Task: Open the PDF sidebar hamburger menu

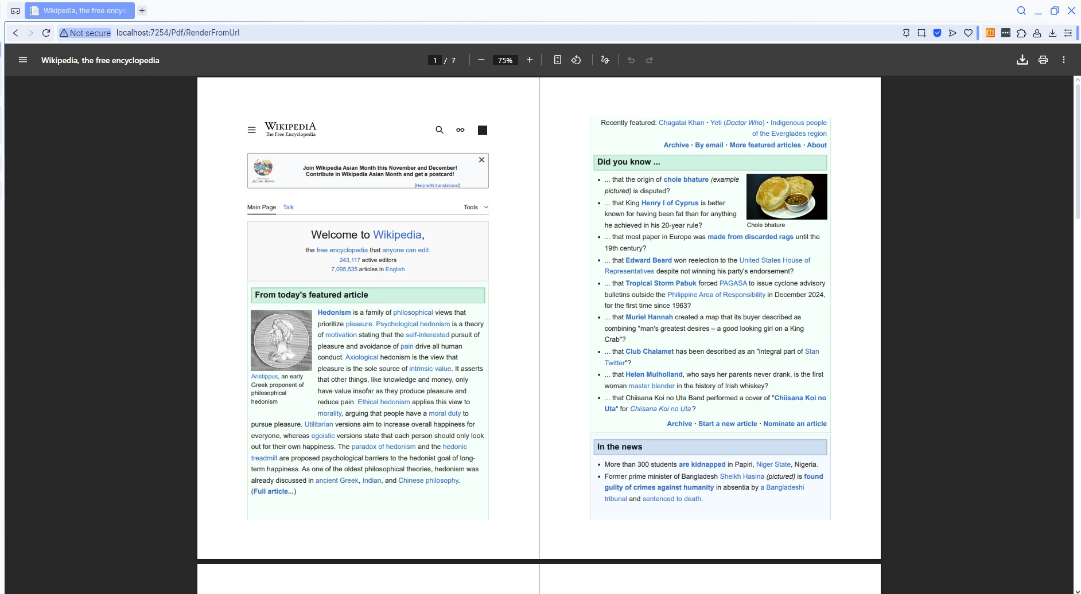Action: coord(23,60)
